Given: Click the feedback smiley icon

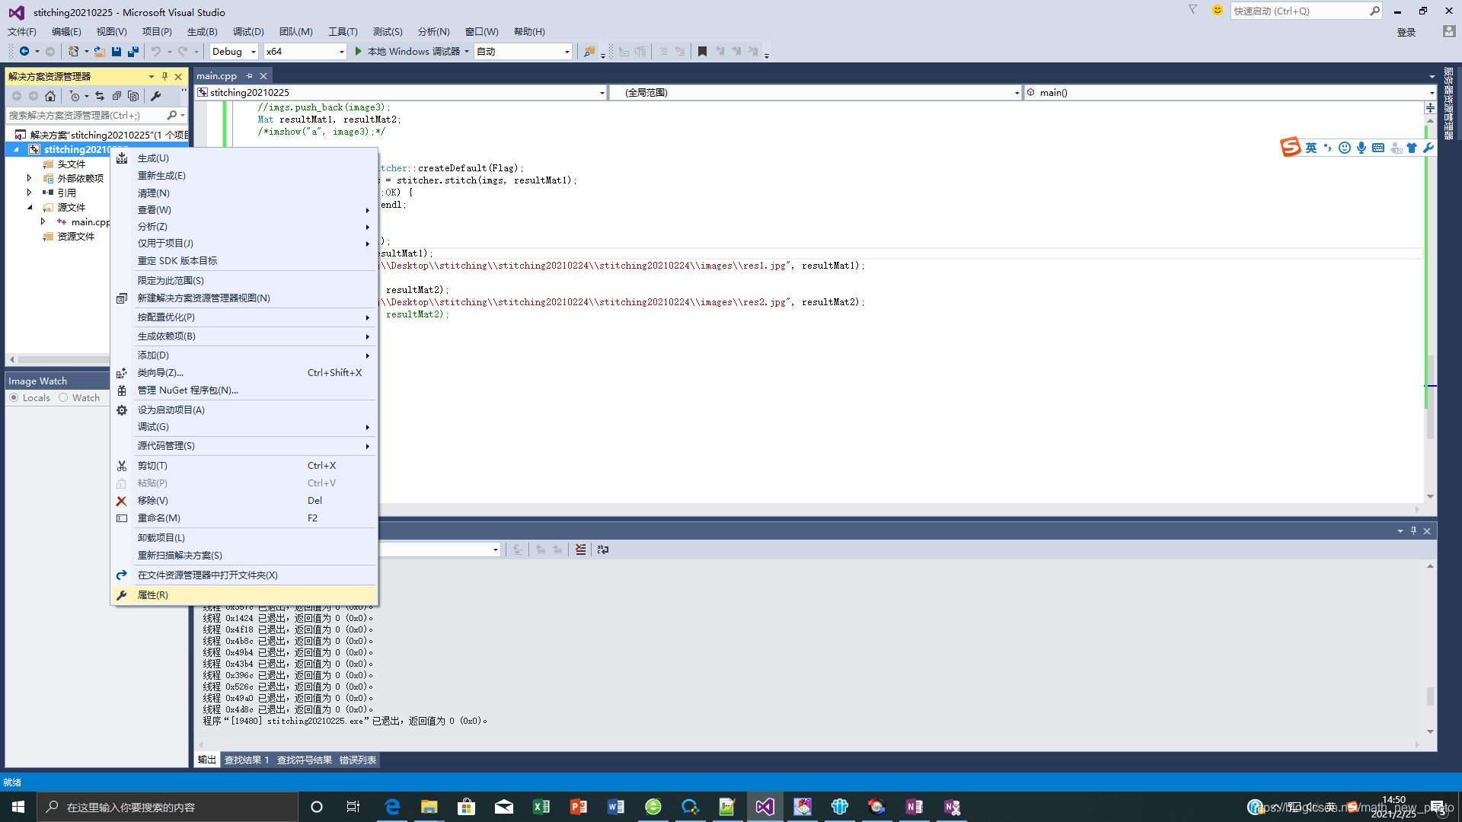Looking at the screenshot, I should [x=1217, y=10].
